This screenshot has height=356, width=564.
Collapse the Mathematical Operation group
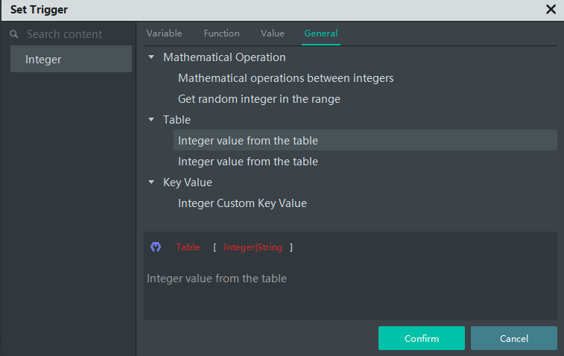tap(152, 57)
